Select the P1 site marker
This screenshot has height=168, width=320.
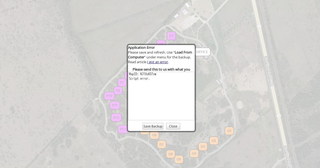(171, 36)
